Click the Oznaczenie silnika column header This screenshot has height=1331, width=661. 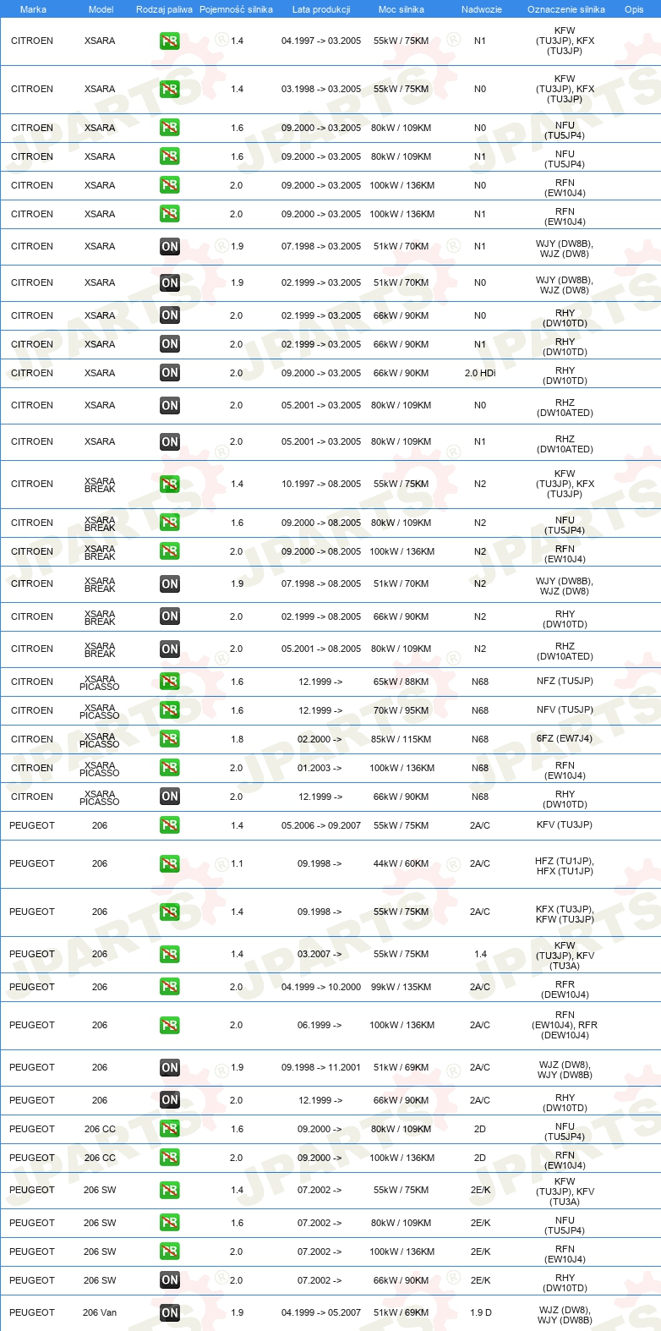pyautogui.click(x=566, y=9)
